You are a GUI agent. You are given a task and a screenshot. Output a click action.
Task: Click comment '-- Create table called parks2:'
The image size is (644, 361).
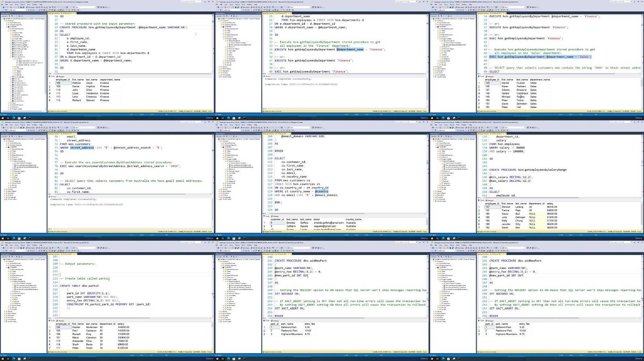point(85,278)
